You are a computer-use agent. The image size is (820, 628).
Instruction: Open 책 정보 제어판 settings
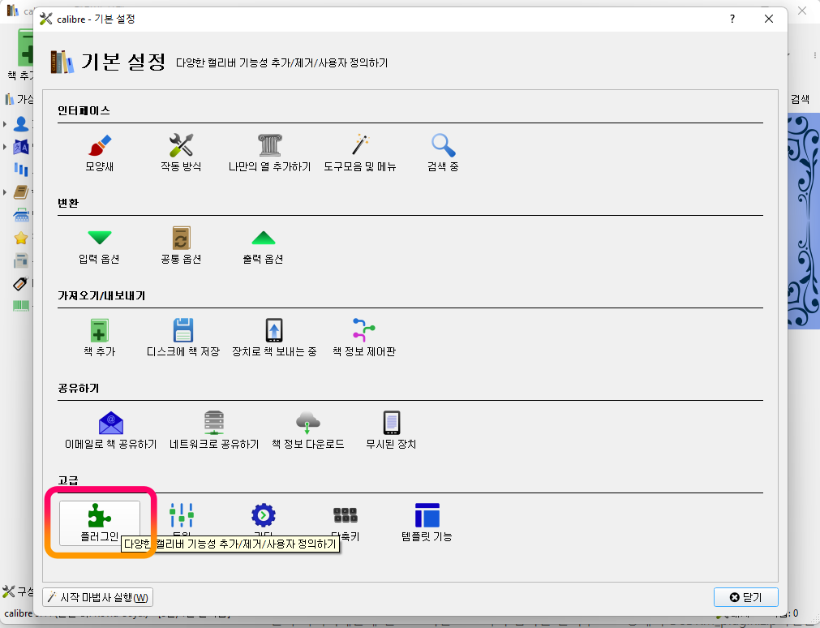pyautogui.click(x=364, y=338)
